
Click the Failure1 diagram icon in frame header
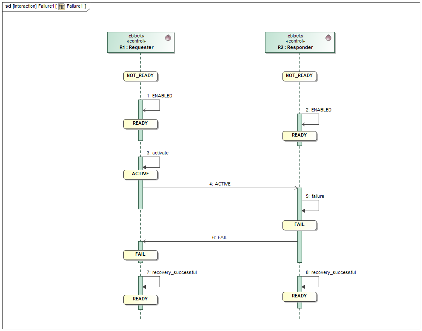tap(62, 6)
